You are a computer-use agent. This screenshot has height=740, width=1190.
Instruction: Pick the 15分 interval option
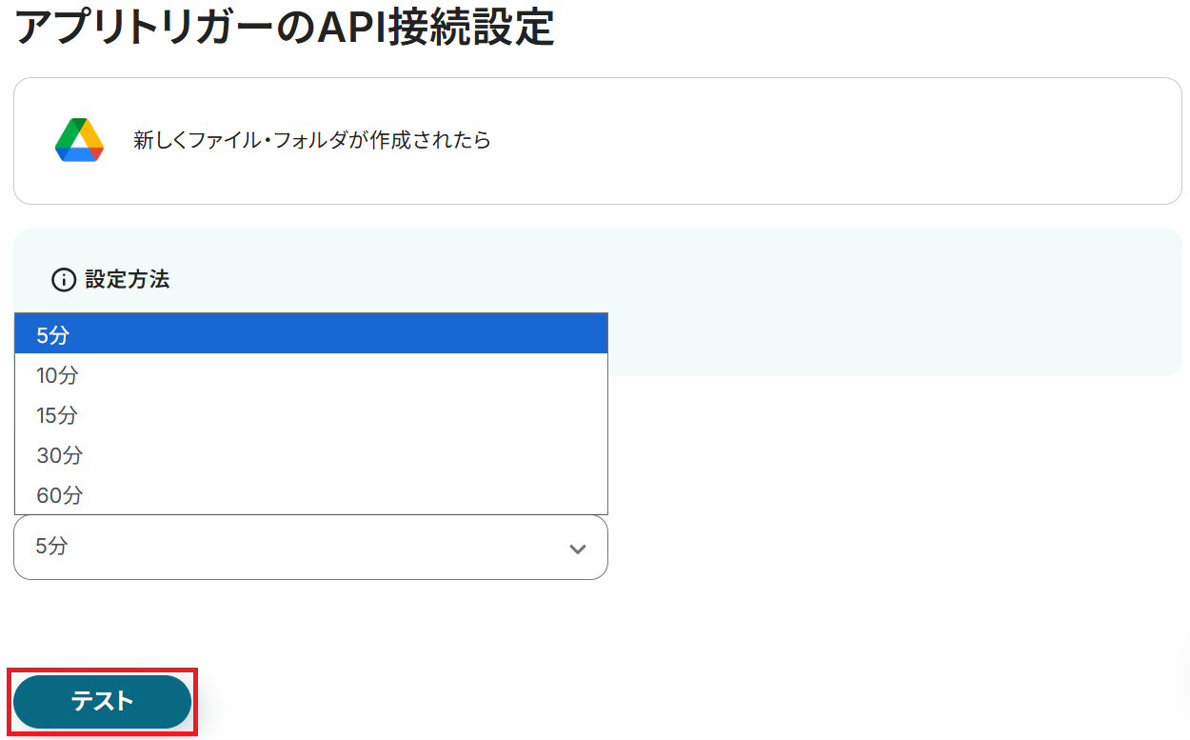coord(57,415)
